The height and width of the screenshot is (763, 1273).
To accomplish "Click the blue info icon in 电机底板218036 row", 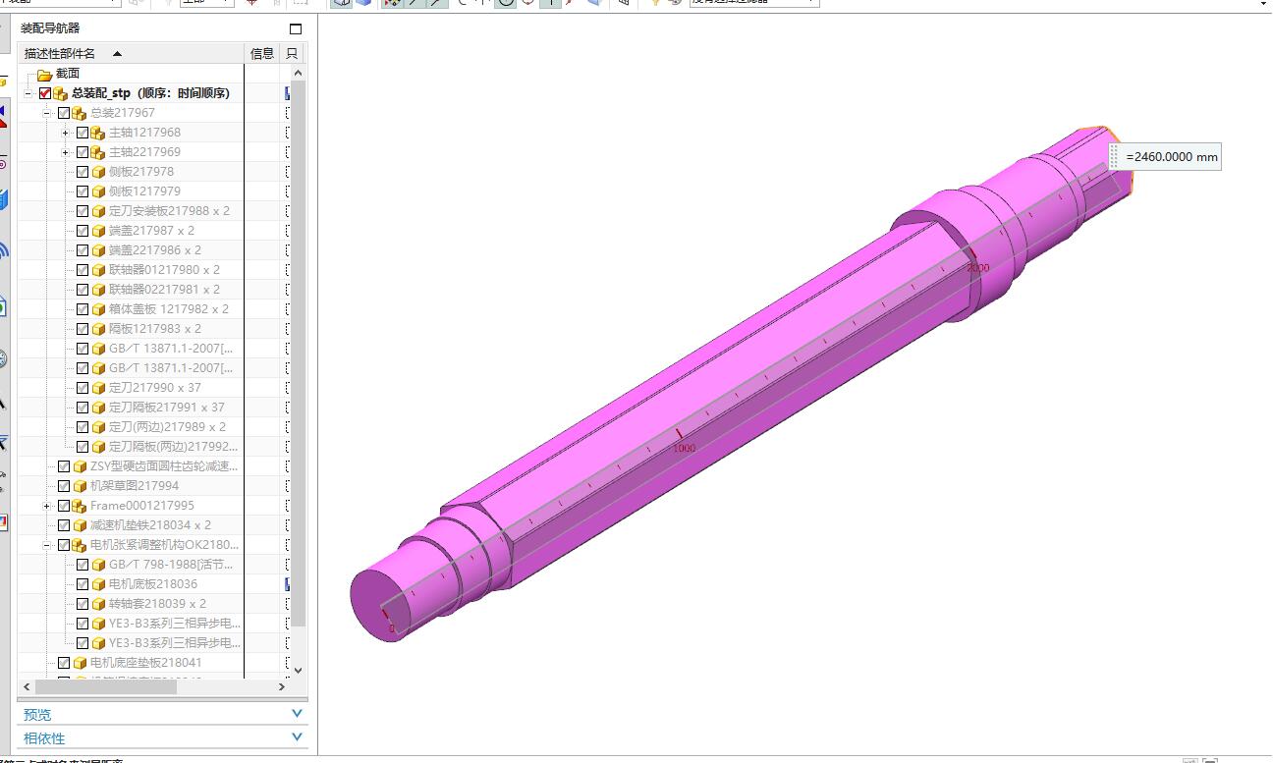I will pyautogui.click(x=288, y=584).
